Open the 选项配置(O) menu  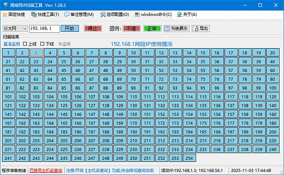coord(114,15)
